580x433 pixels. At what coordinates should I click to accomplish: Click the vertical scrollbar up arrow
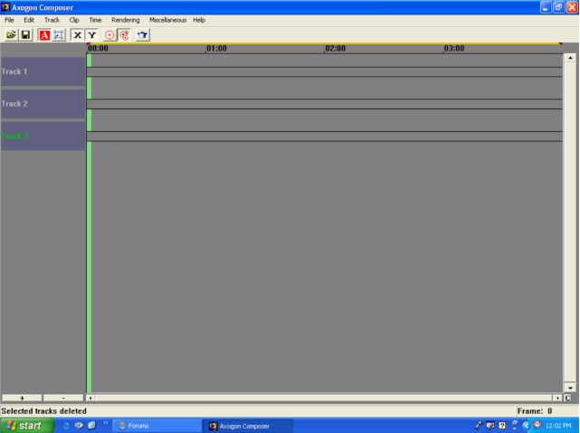pos(570,58)
